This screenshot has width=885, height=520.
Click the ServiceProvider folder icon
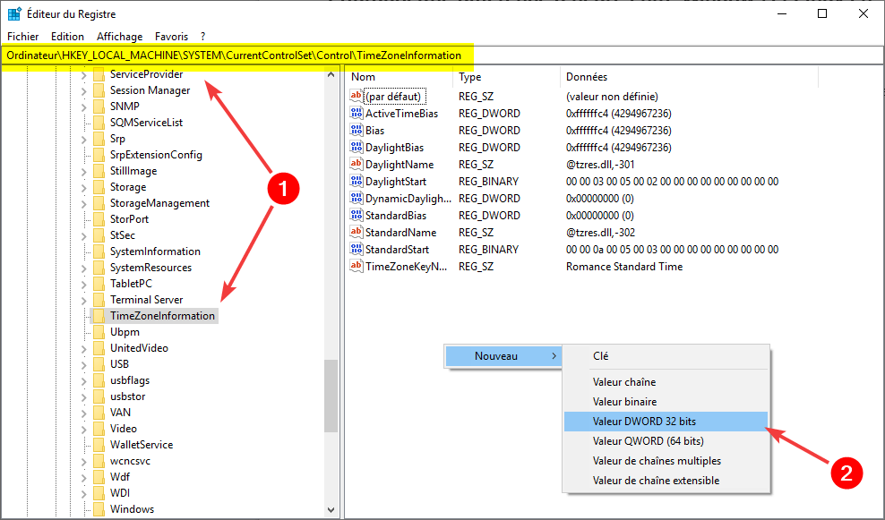coord(99,74)
